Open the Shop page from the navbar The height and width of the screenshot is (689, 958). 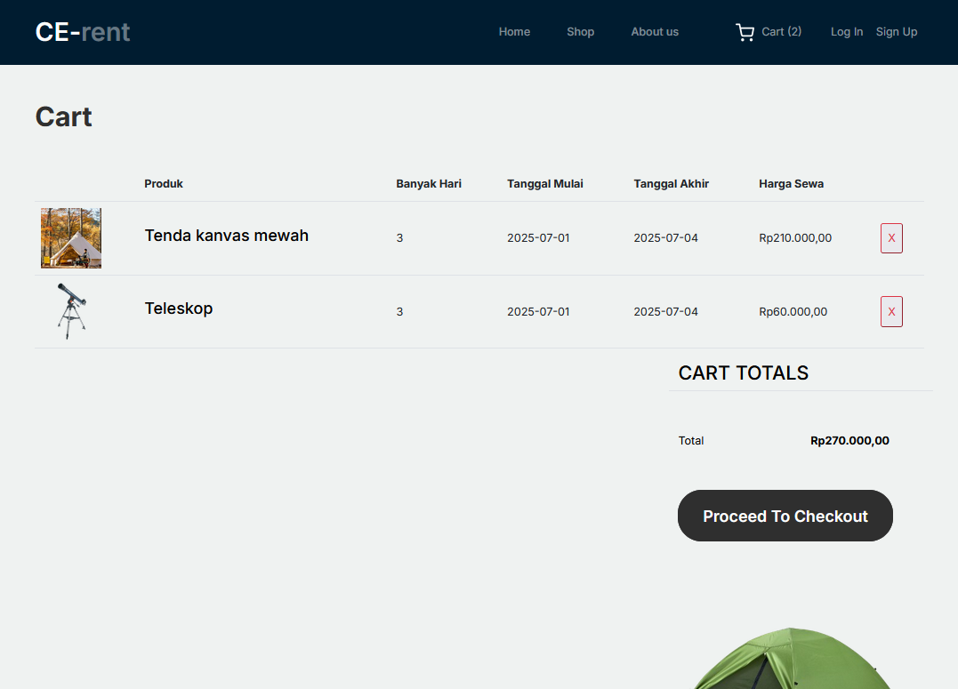[x=580, y=31]
